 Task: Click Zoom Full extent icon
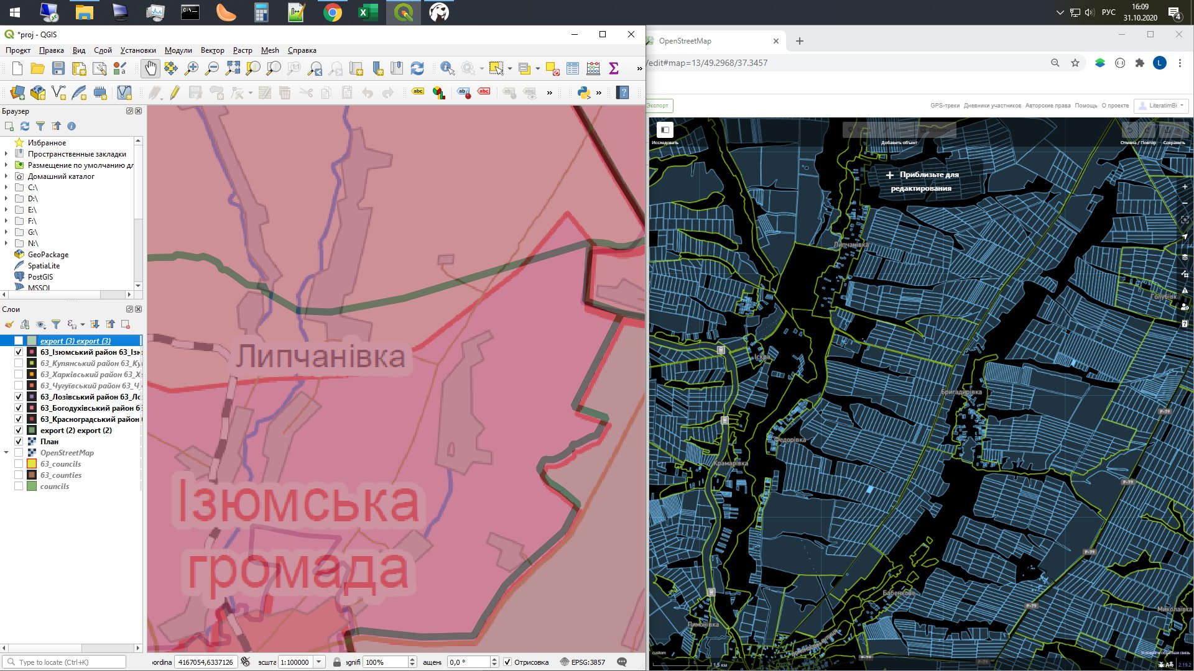(233, 68)
